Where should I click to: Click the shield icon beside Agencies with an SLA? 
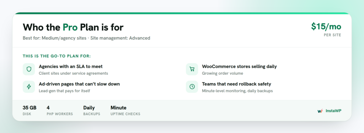pyautogui.click(x=29, y=69)
